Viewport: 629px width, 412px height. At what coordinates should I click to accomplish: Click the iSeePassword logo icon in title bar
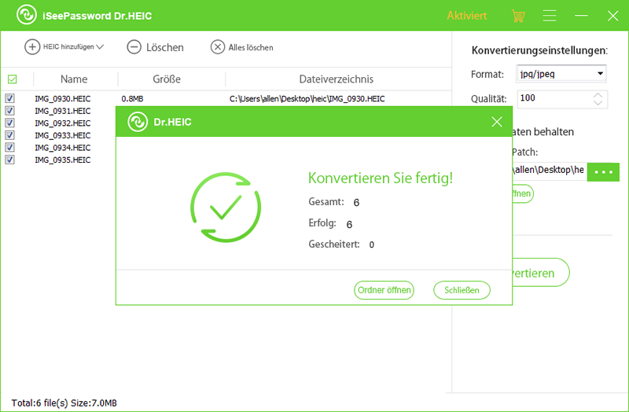point(27,15)
